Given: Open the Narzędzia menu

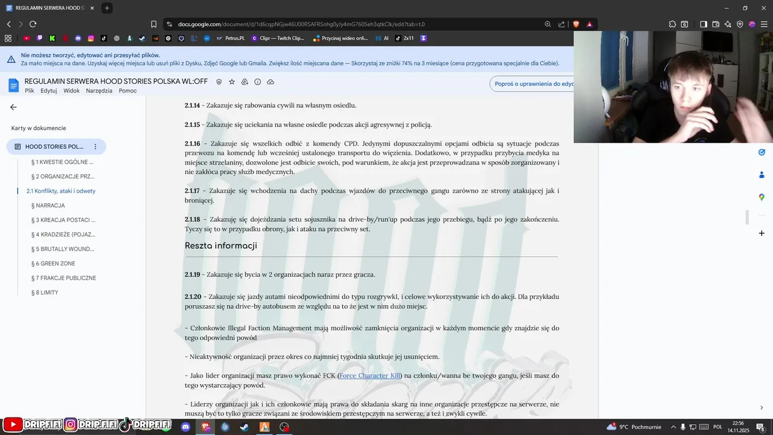Looking at the screenshot, I should pyautogui.click(x=99, y=91).
